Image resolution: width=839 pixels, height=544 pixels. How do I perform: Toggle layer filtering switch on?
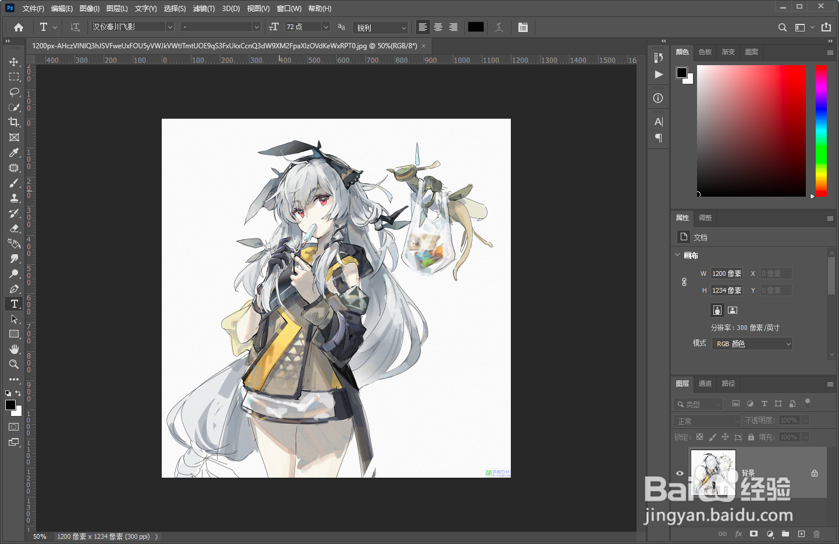(808, 402)
